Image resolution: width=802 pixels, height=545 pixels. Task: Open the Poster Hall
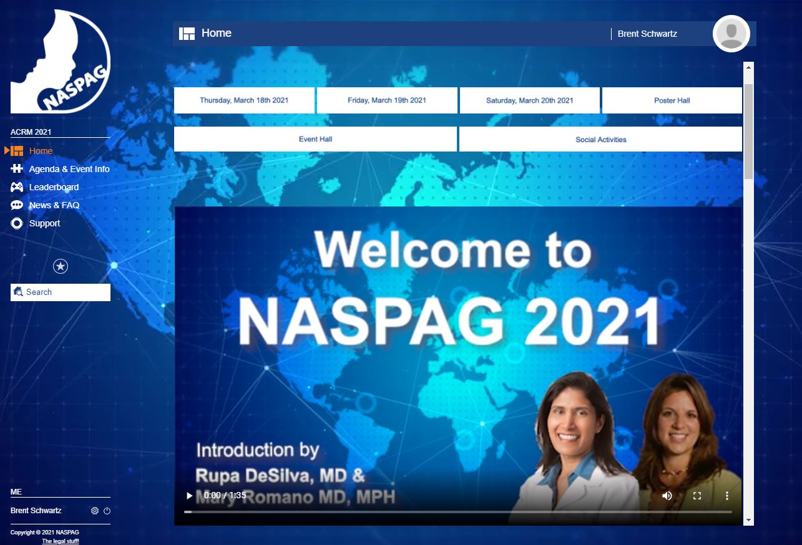[x=672, y=100]
